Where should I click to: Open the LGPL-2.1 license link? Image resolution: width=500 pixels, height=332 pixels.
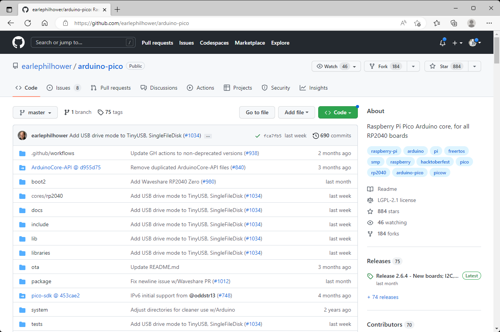pyautogui.click(x=397, y=200)
